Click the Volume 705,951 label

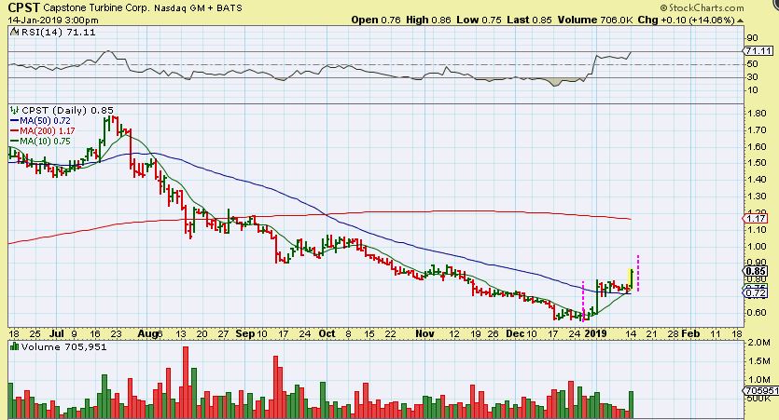(x=63, y=346)
